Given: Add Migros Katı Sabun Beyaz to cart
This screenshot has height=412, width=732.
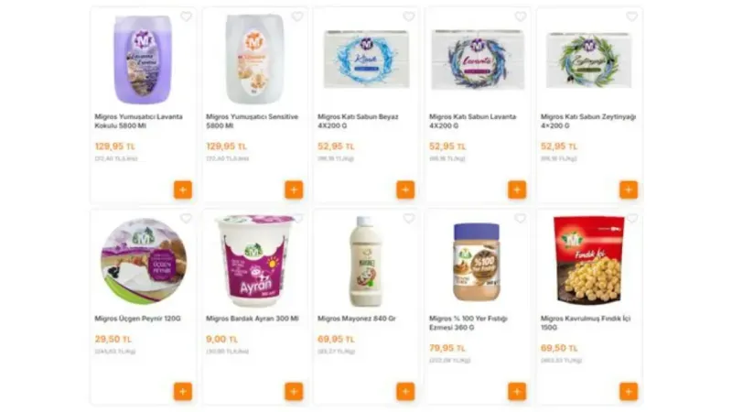Looking at the screenshot, I should click(405, 190).
